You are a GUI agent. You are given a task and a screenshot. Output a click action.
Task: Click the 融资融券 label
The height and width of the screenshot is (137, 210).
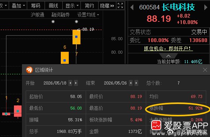60,15
